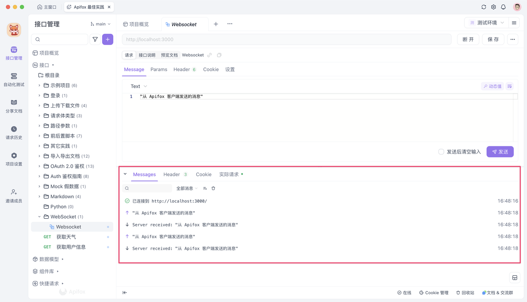Open 项目设置 in the sidebar
Image resolution: width=527 pixels, height=302 pixels.
pyautogui.click(x=14, y=159)
